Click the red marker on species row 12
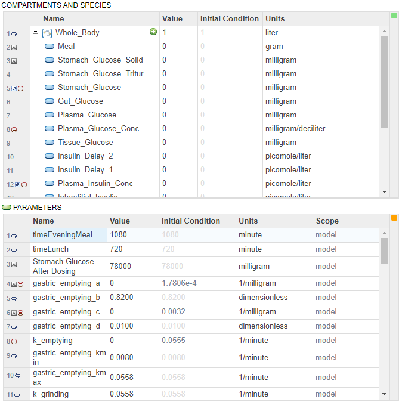Image resolution: width=402 pixels, height=402 pixels. [x=24, y=184]
